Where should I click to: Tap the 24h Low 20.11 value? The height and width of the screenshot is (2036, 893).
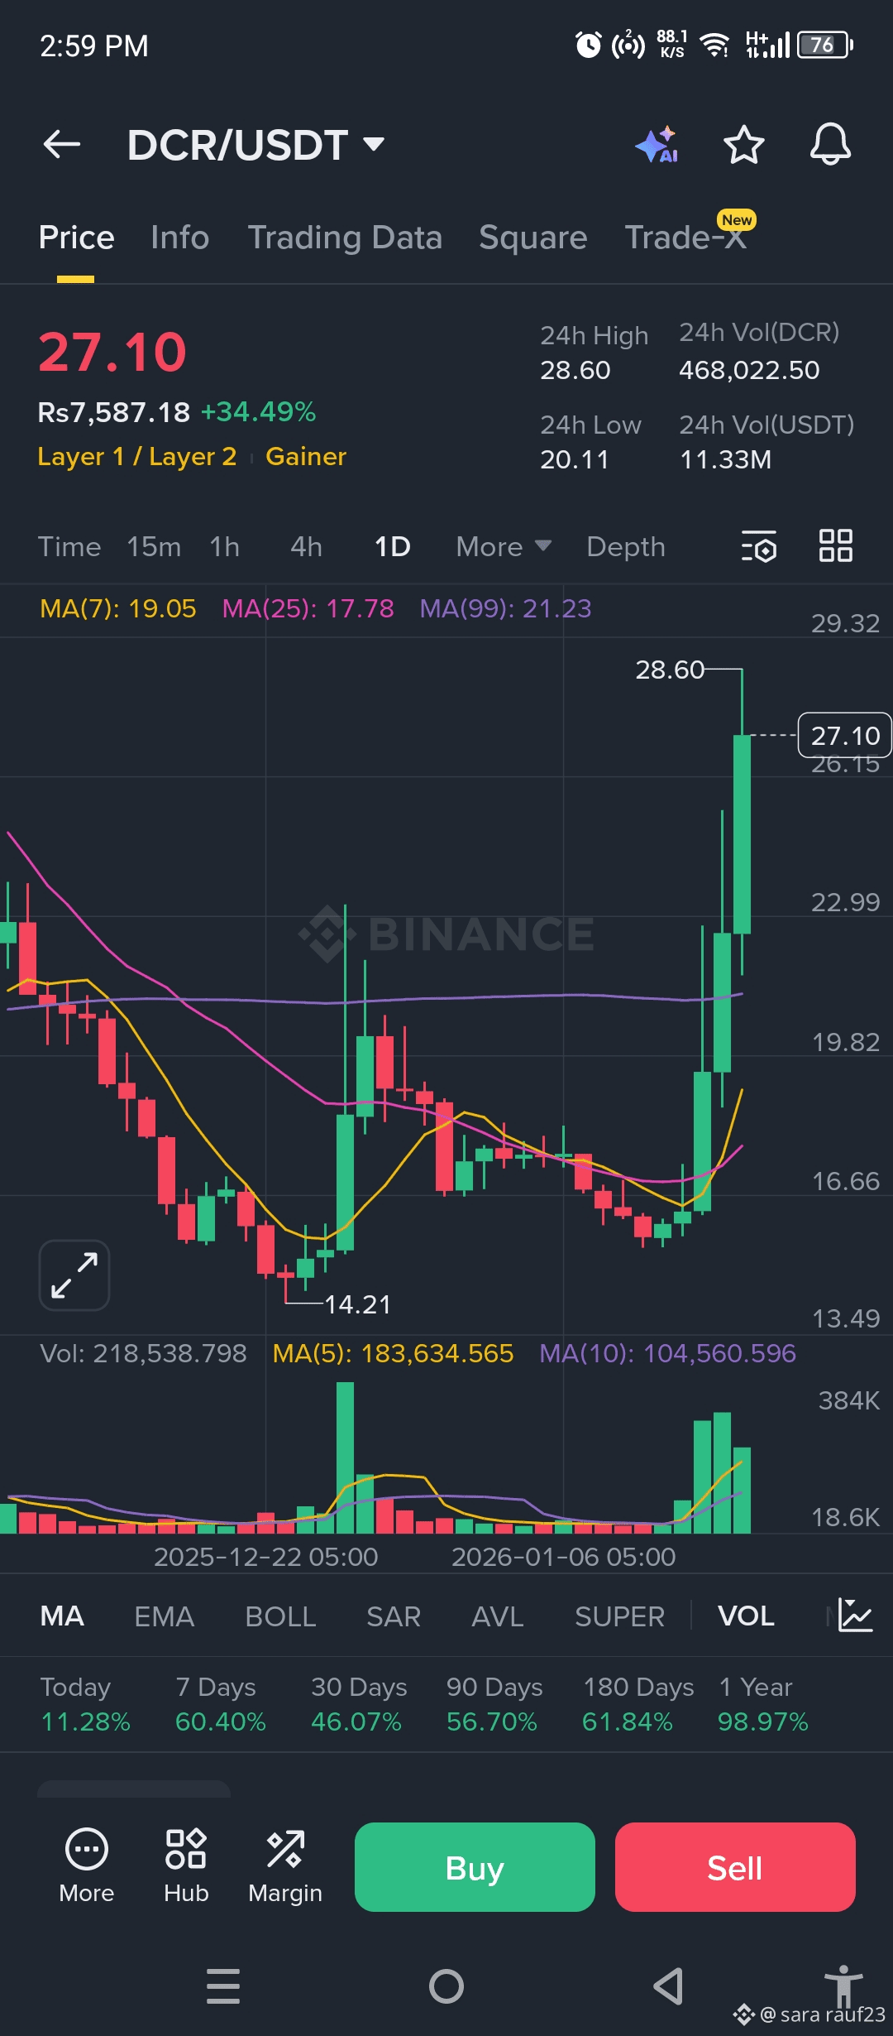[575, 459]
